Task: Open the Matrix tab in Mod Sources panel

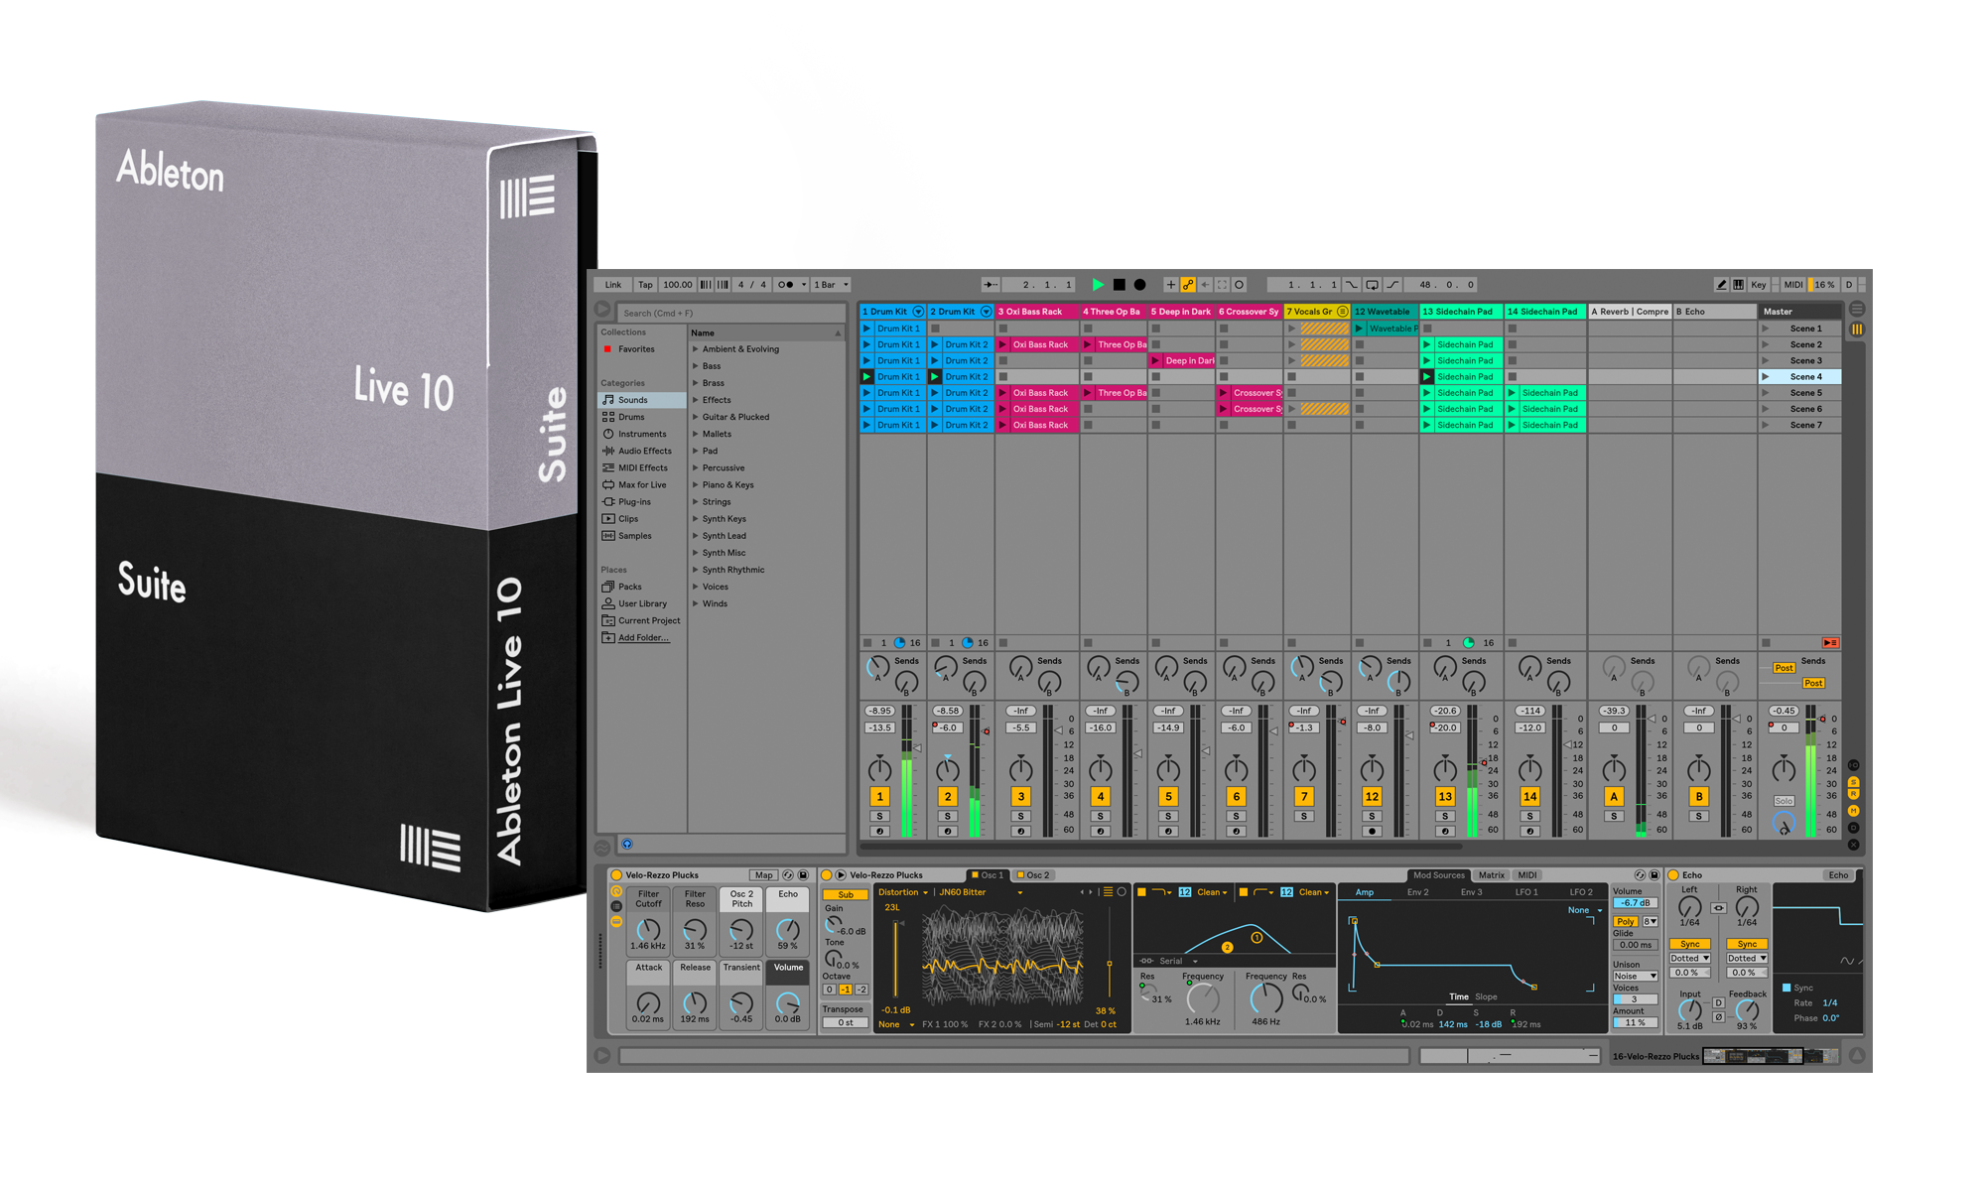Action: [1491, 875]
